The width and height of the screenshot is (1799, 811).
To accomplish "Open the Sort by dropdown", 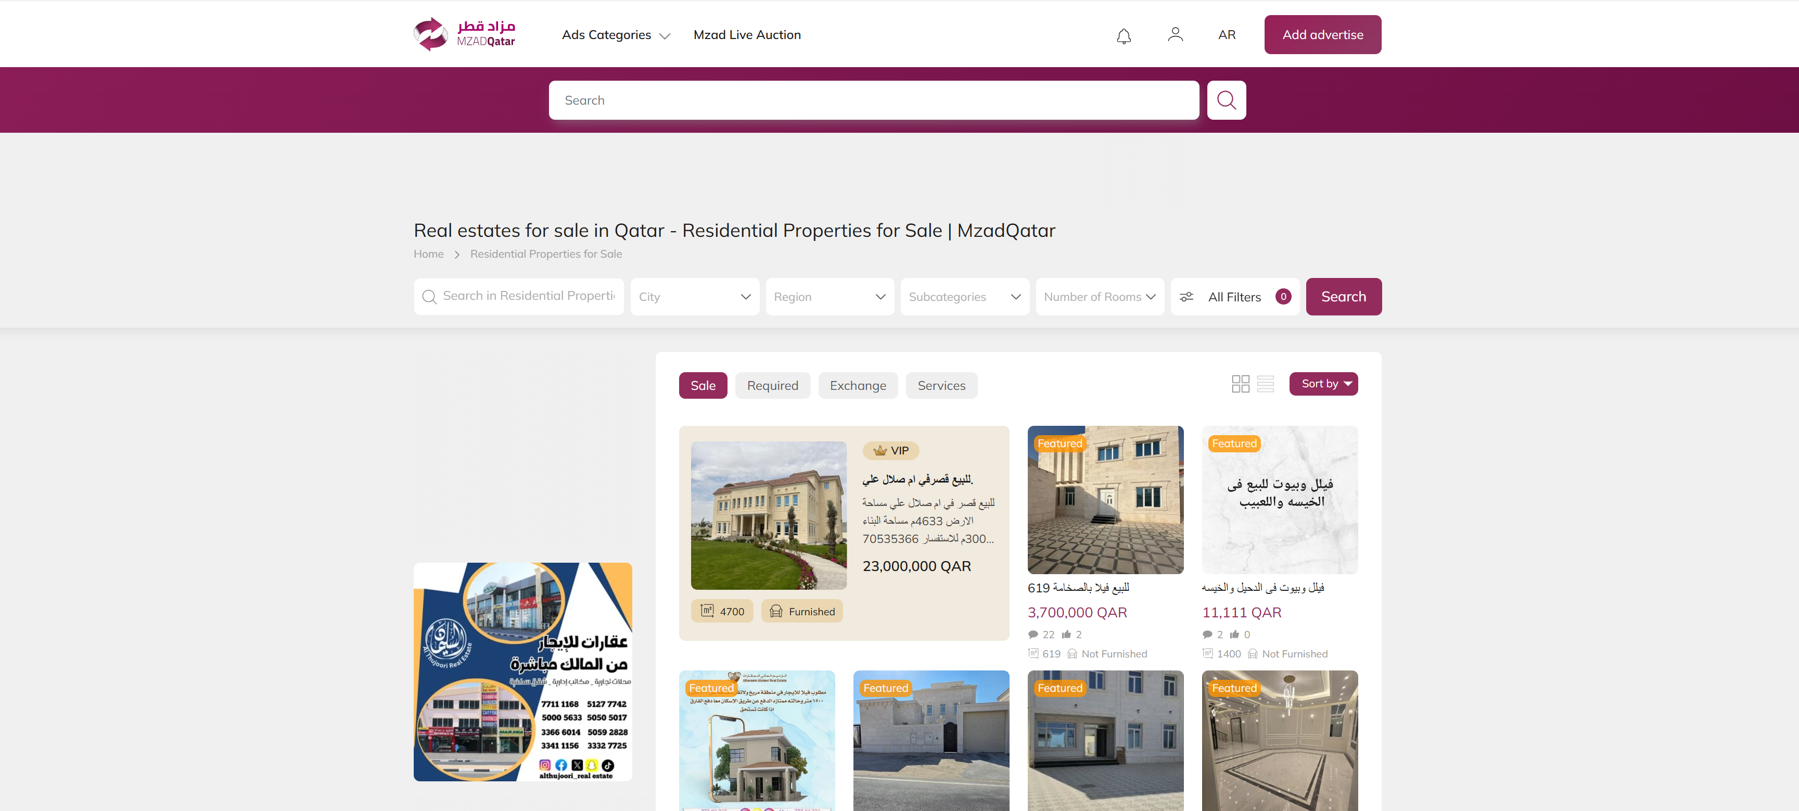I will pos(1323,384).
